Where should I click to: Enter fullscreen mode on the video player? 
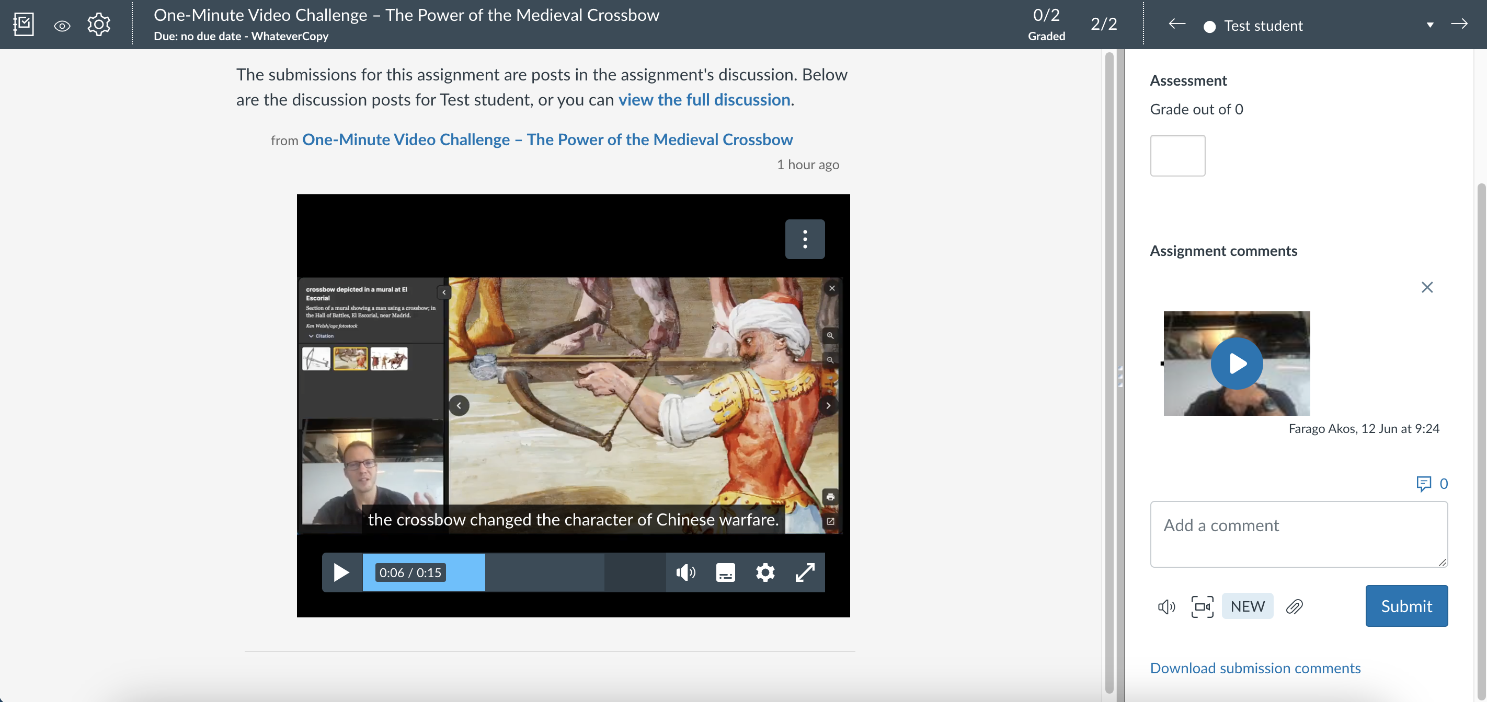coord(805,572)
